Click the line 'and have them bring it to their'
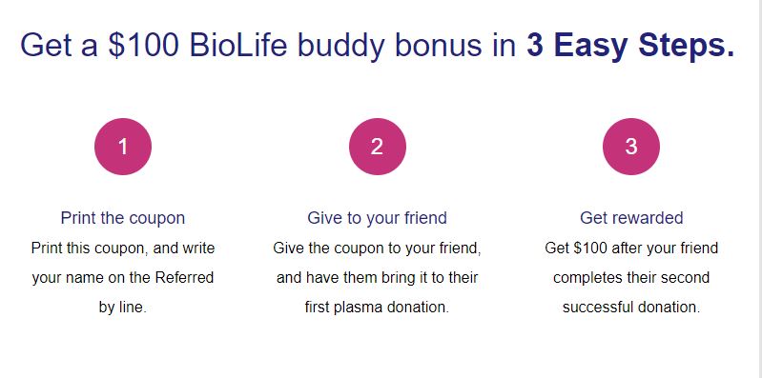Image resolution: width=762 pixels, height=378 pixels. [377, 278]
